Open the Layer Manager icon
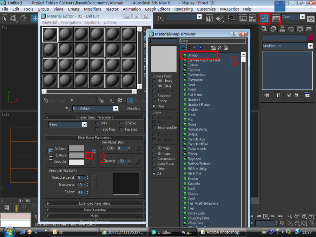This screenshot has height=237, width=316. [x=231, y=19]
